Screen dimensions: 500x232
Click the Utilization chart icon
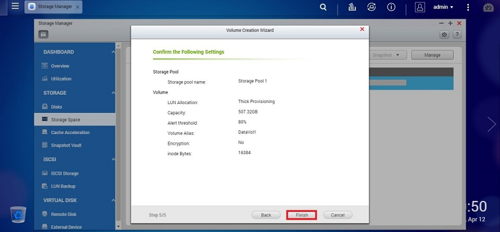44,79
